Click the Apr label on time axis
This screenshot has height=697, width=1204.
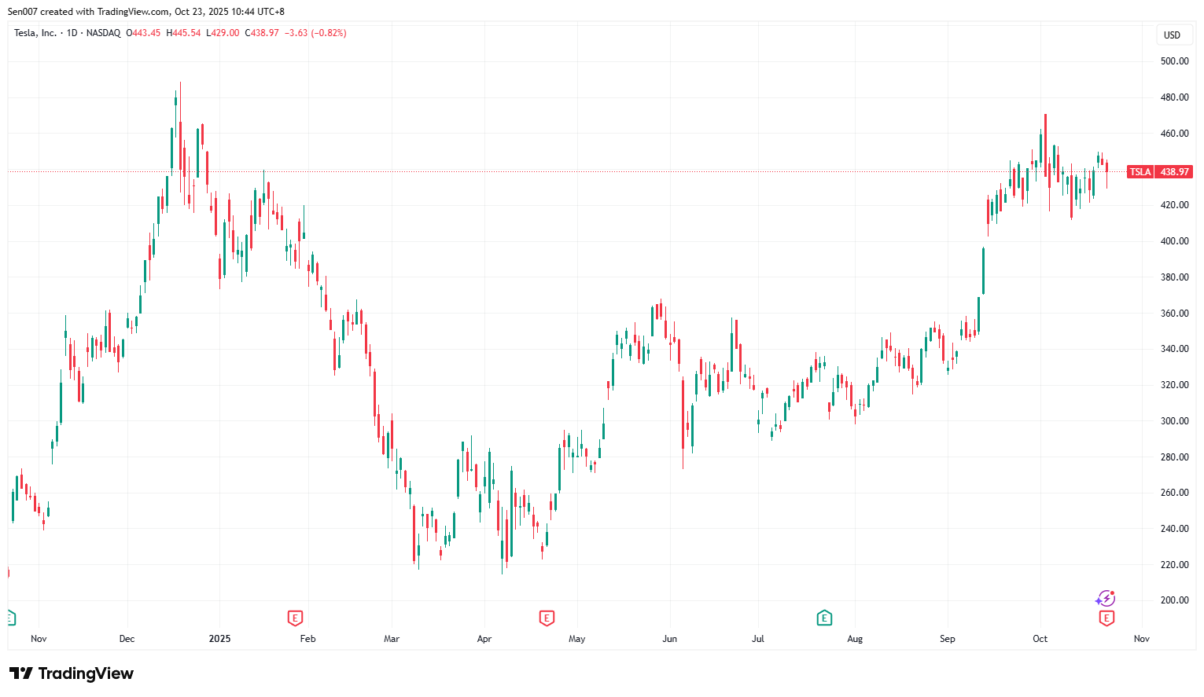coord(484,639)
